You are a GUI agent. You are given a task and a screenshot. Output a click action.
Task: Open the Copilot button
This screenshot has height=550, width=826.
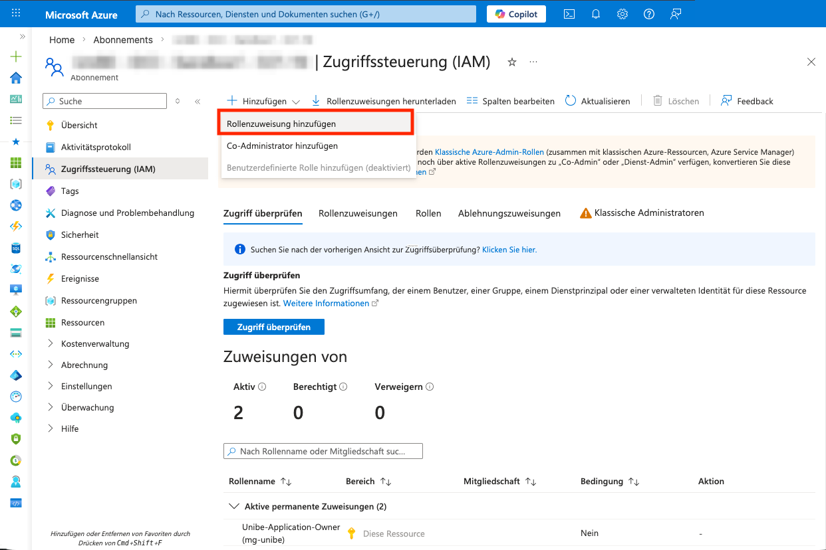click(x=517, y=14)
